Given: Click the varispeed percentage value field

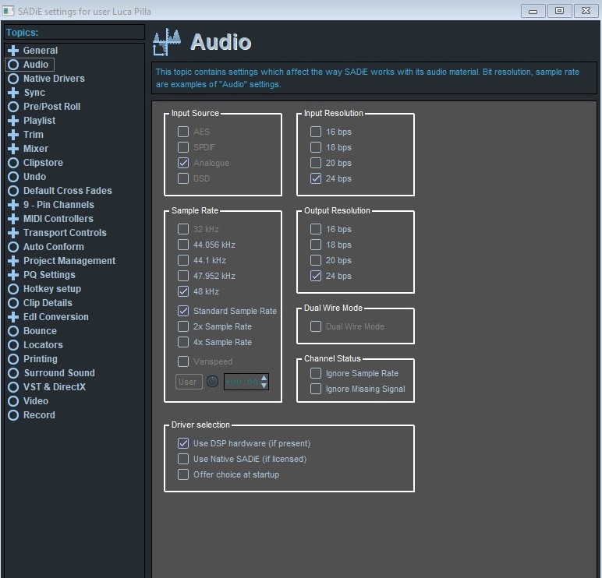Looking at the screenshot, I should pos(242,382).
